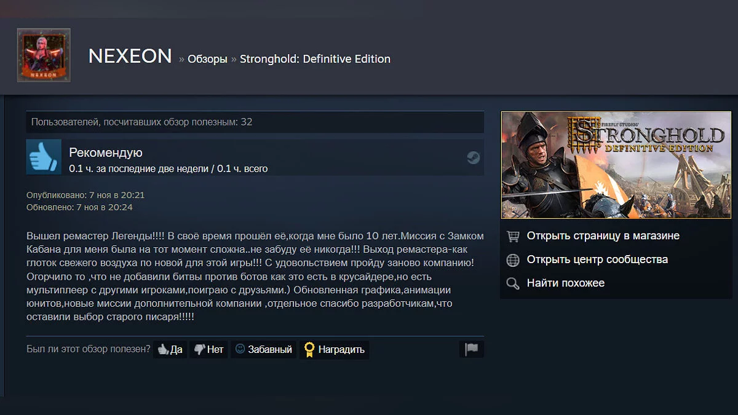
Task: Vote Да on the review
Action: 170,349
